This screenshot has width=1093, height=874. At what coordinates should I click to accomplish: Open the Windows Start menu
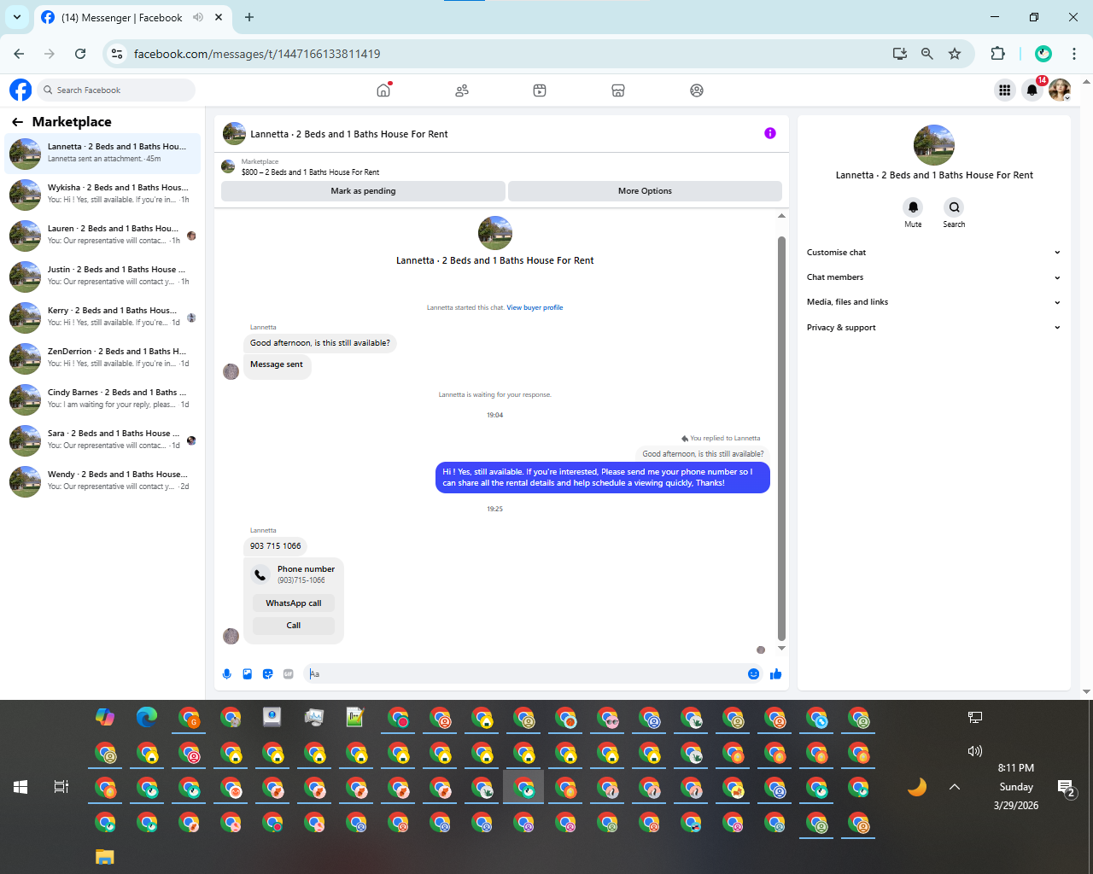click(20, 787)
